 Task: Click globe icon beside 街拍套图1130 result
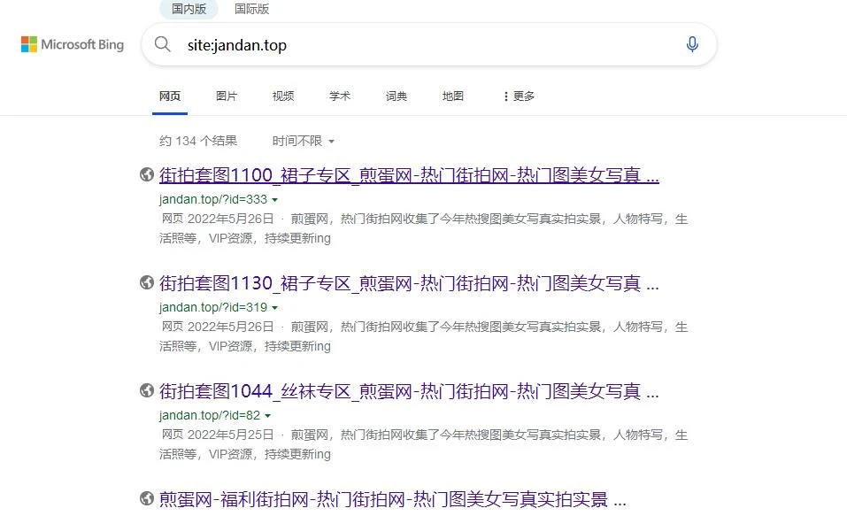[147, 283]
